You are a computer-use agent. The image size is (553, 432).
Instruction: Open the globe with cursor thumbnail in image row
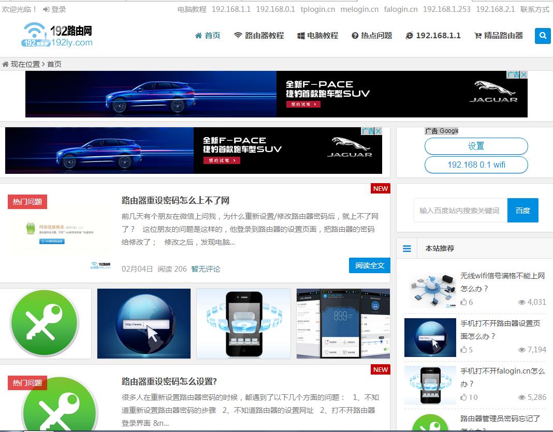[x=144, y=323]
